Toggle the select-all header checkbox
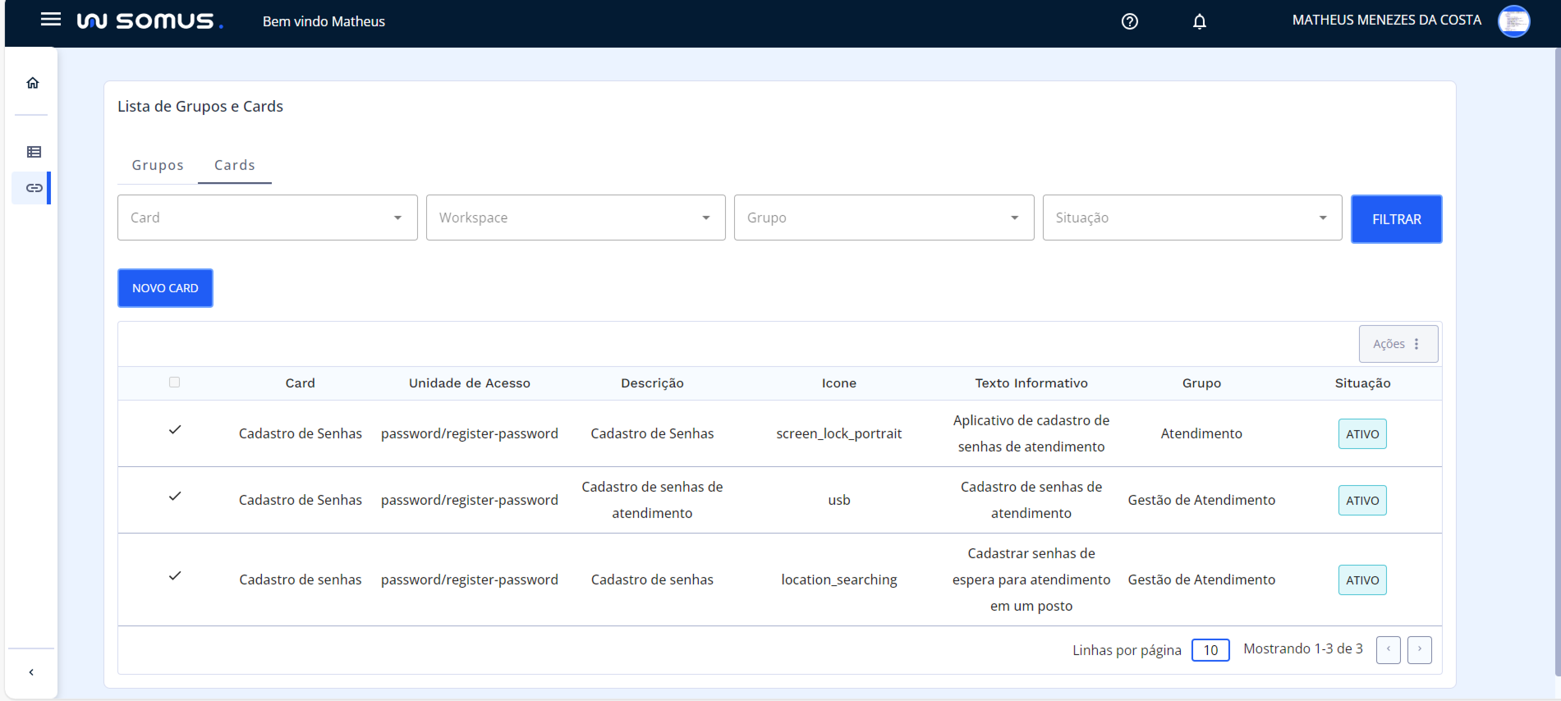 click(174, 383)
